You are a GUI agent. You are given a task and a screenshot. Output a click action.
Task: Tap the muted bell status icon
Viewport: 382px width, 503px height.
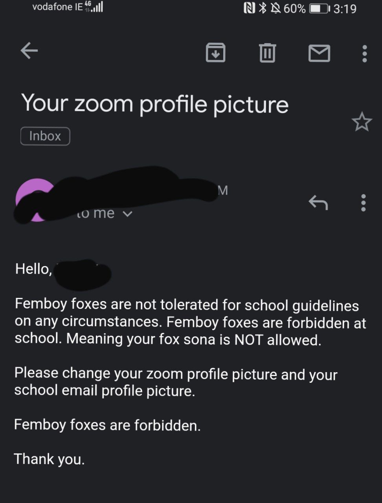click(x=276, y=8)
